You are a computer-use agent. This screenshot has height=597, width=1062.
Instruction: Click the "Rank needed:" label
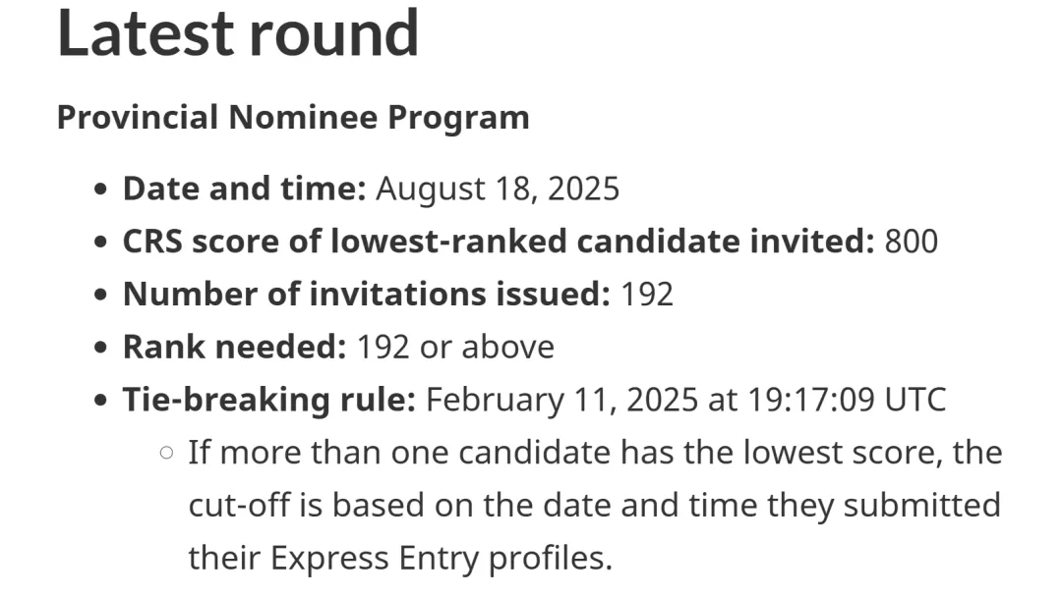pyautogui.click(x=234, y=347)
